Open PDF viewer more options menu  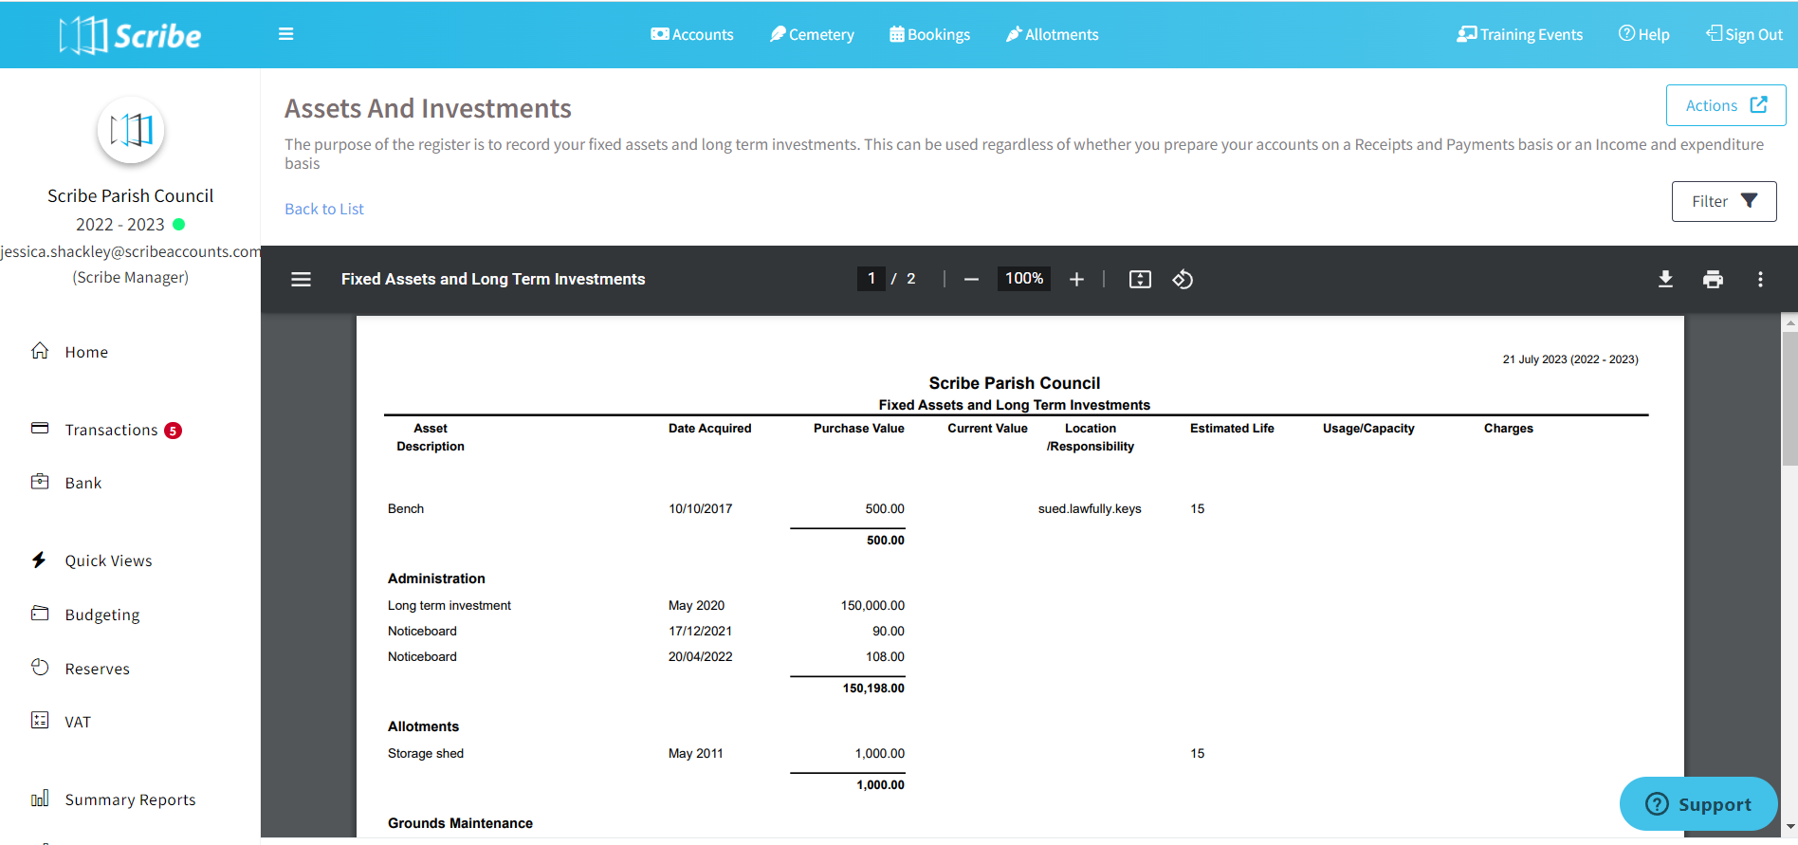pos(1760,279)
